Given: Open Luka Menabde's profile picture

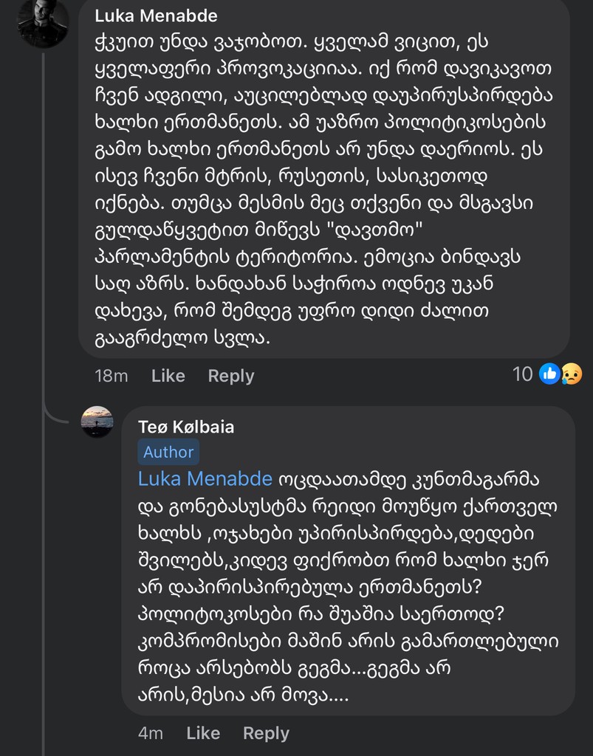Looking at the screenshot, I should 43,22.
